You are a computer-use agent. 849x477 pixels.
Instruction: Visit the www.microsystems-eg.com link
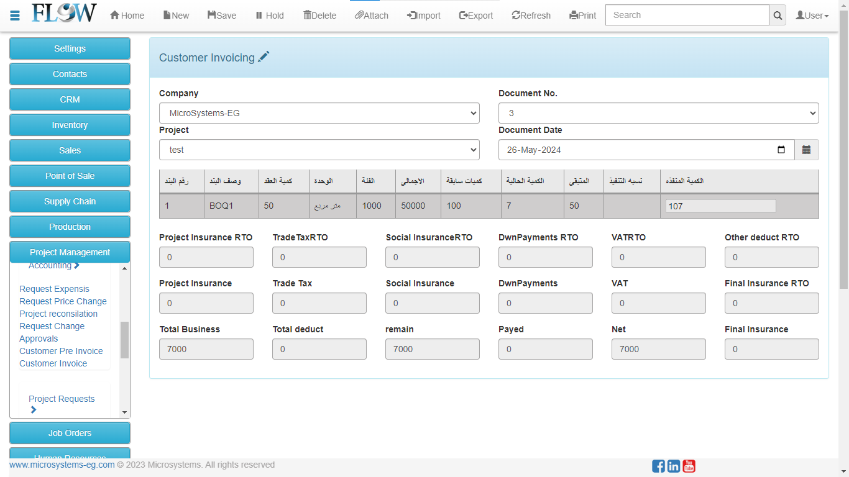click(62, 465)
